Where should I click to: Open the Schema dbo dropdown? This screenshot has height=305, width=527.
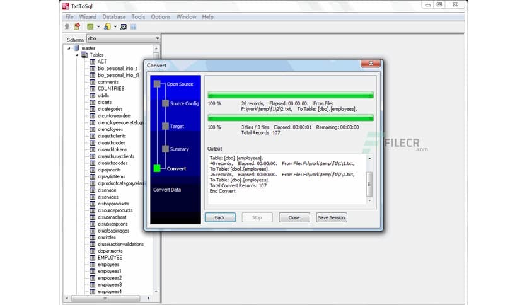pos(158,38)
